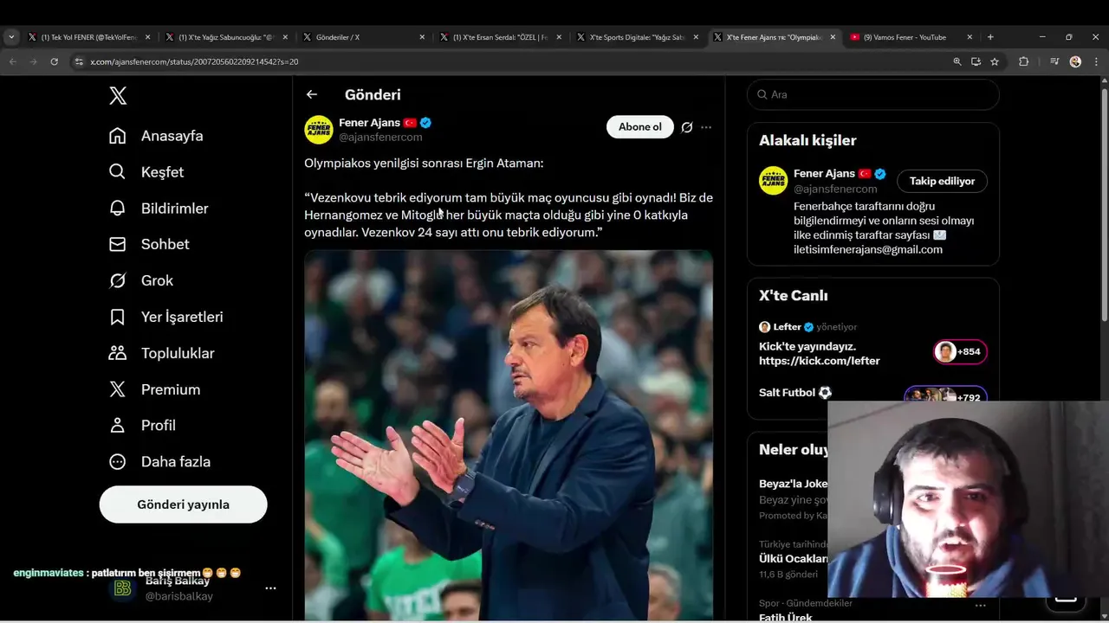Open Ergin Ataman photo in post
Viewport: 1109px width, 623px height.
pyautogui.click(x=509, y=435)
